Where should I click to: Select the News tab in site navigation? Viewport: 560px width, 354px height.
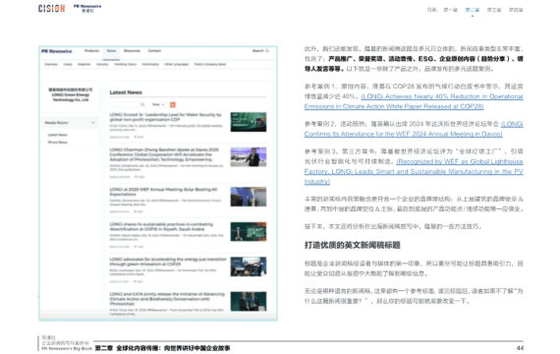point(111,51)
